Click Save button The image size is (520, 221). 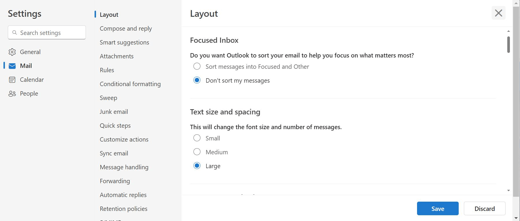[x=438, y=209]
